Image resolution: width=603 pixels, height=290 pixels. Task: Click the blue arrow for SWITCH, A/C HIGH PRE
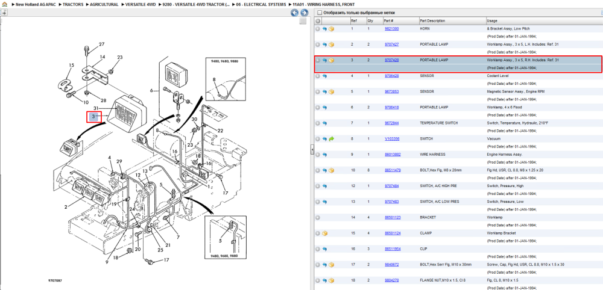point(324,186)
